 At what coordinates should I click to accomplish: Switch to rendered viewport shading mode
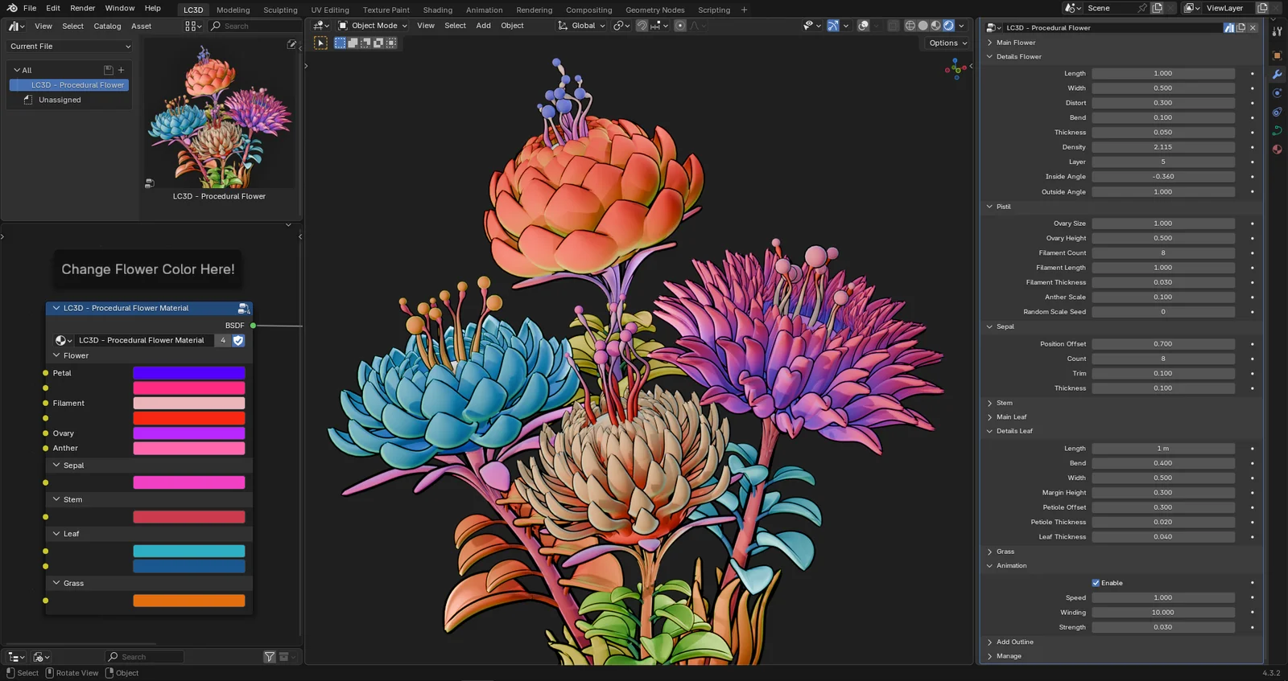click(x=948, y=26)
